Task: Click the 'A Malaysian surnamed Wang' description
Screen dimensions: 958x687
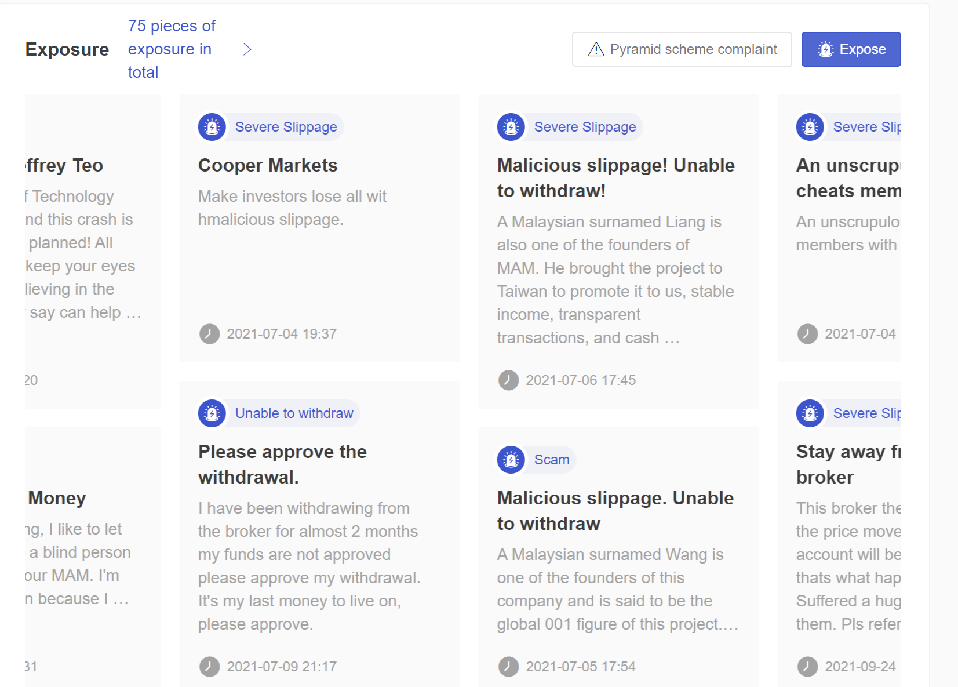Action: tap(617, 589)
